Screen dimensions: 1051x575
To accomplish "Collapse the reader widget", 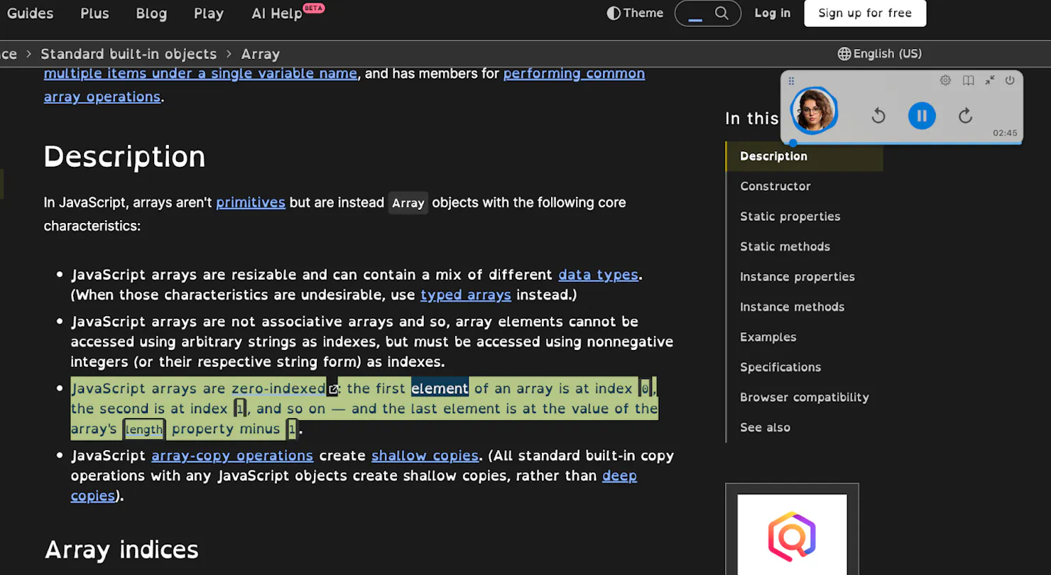I will [990, 80].
